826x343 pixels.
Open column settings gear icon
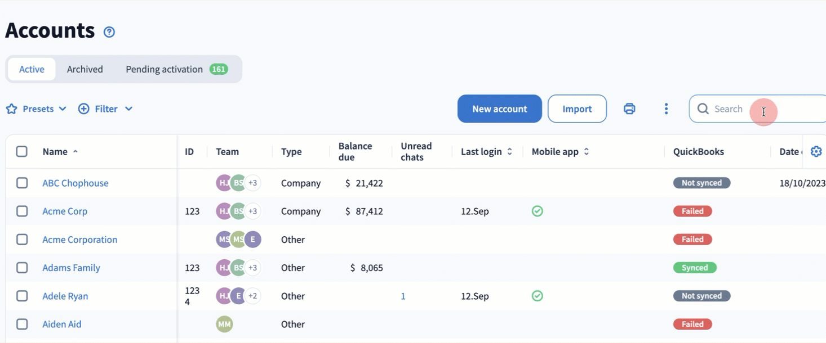click(x=816, y=151)
